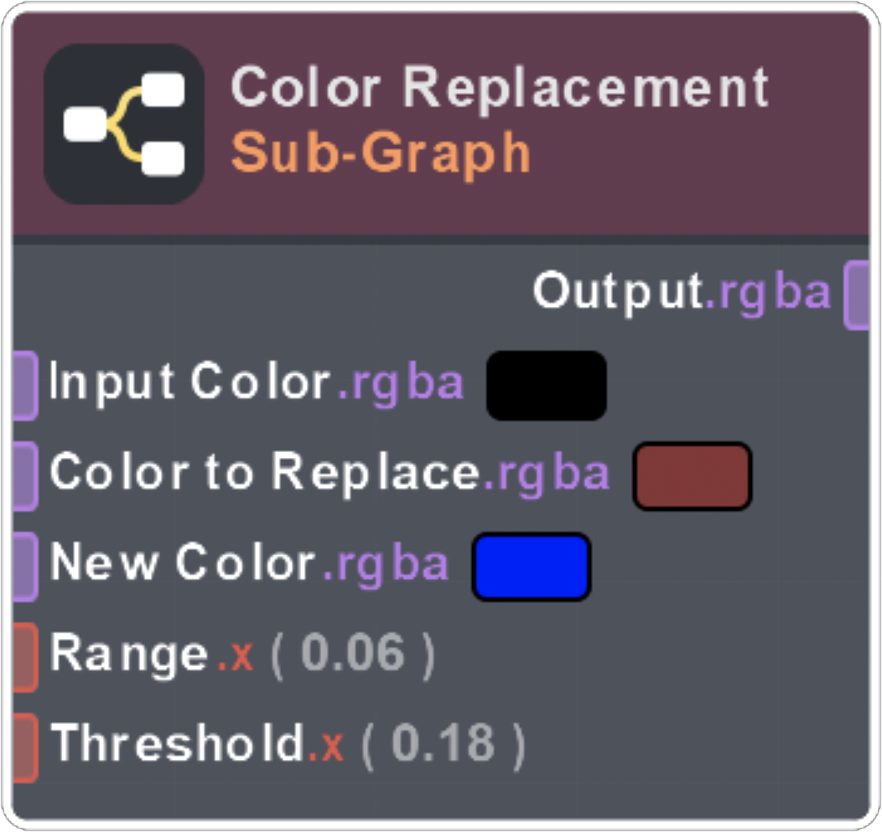Click the Input Color.rgba label
Screen dimensions: 882x832
257,383
